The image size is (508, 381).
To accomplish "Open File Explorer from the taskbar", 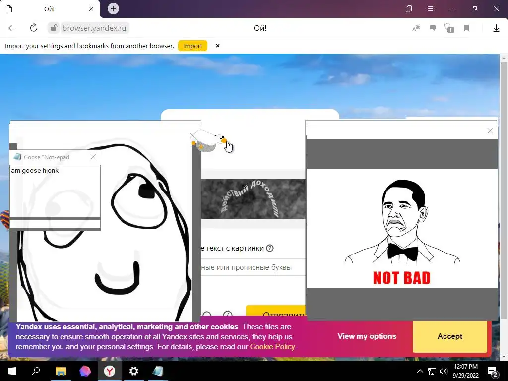I will [61, 371].
